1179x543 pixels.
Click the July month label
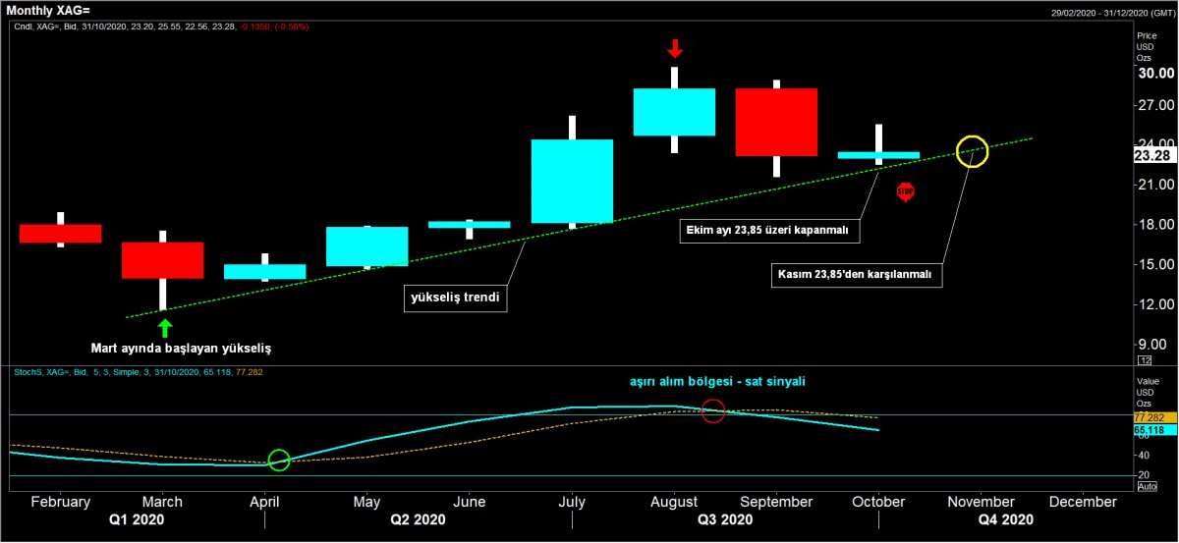click(x=571, y=502)
